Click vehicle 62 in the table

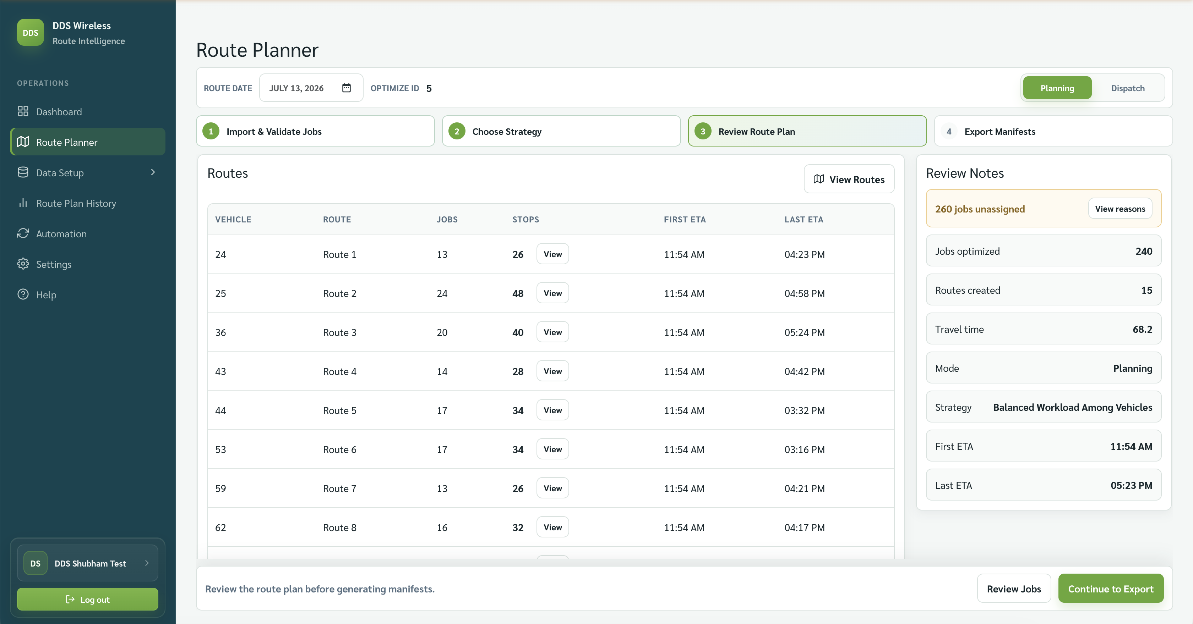click(x=220, y=527)
